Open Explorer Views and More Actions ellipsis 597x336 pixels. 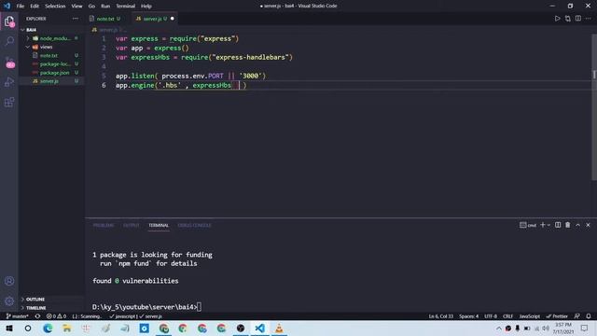point(76,19)
